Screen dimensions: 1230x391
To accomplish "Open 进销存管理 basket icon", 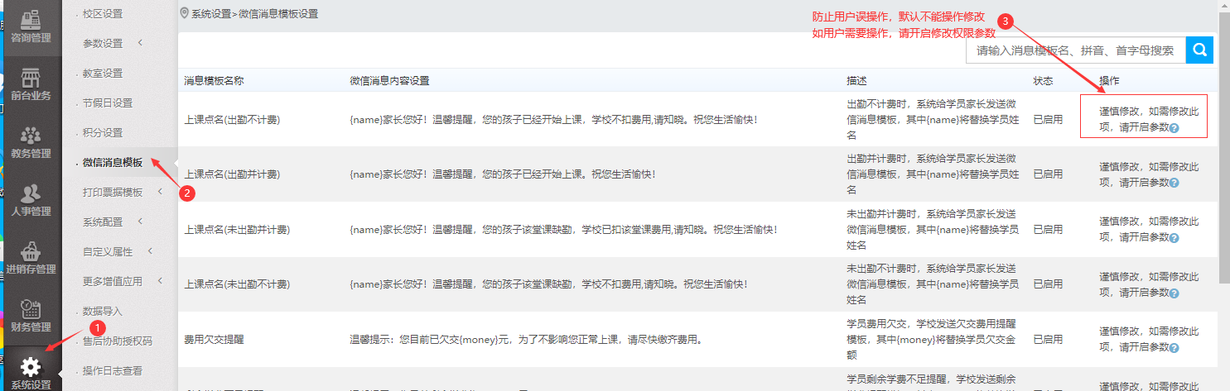I will pos(31,250).
